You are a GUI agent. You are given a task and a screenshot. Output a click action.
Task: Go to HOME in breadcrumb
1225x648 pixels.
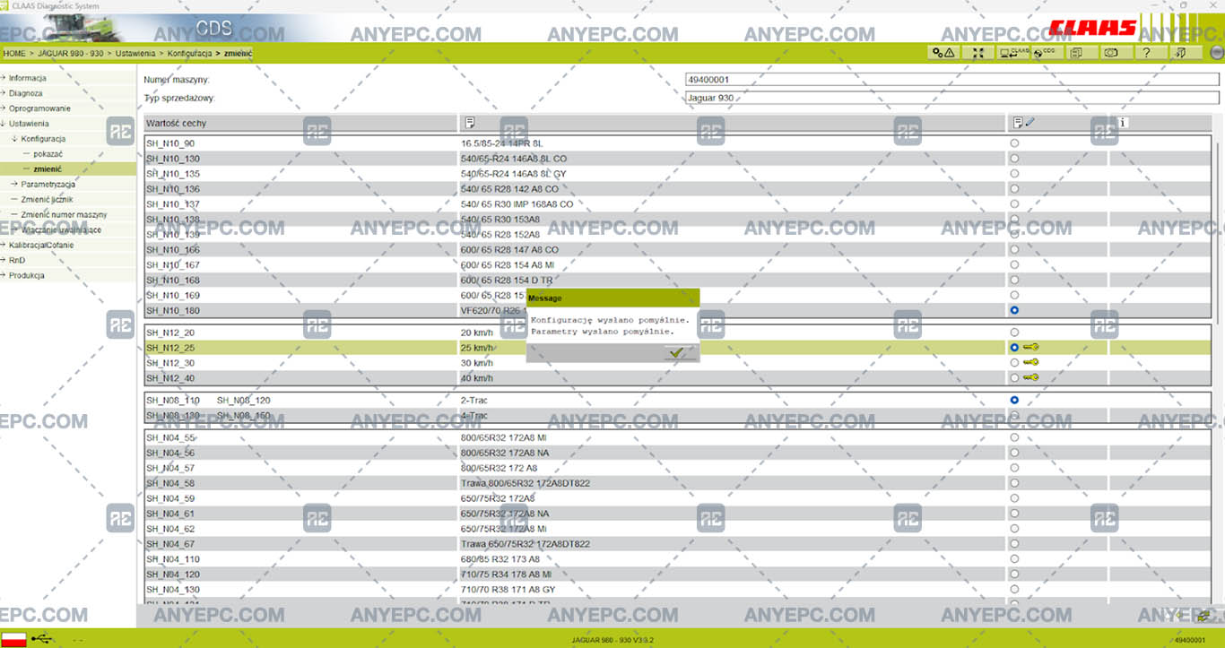(x=14, y=53)
